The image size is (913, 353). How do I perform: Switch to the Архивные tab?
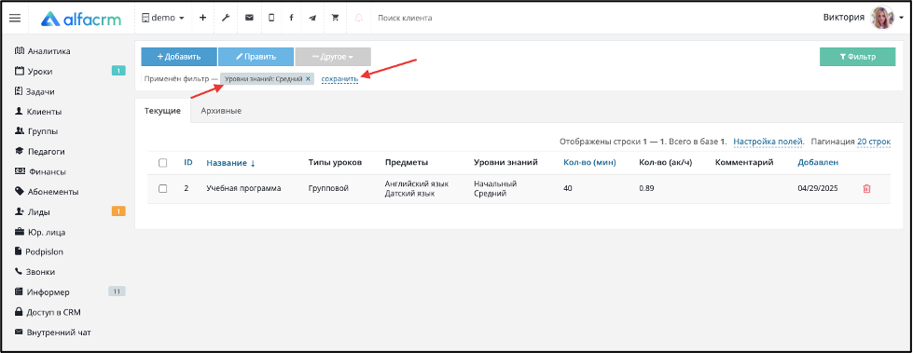coord(221,111)
